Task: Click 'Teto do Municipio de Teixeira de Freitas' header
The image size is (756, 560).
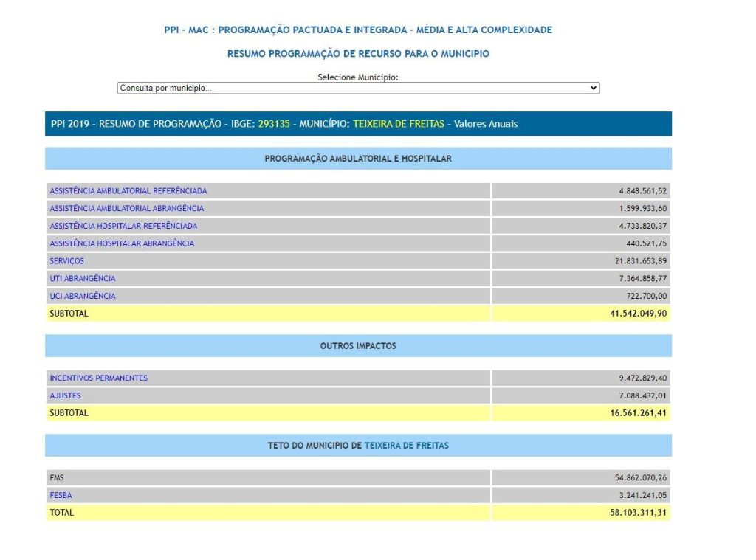Action: [x=358, y=446]
